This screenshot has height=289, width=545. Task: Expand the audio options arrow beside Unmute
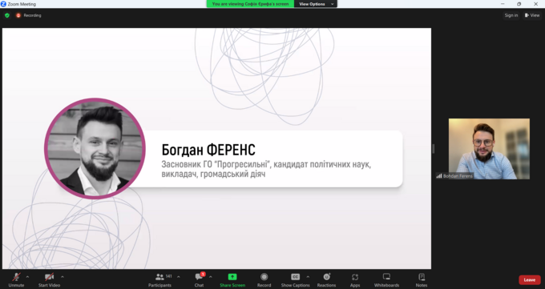pyautogui.click(x=27, y=277)
